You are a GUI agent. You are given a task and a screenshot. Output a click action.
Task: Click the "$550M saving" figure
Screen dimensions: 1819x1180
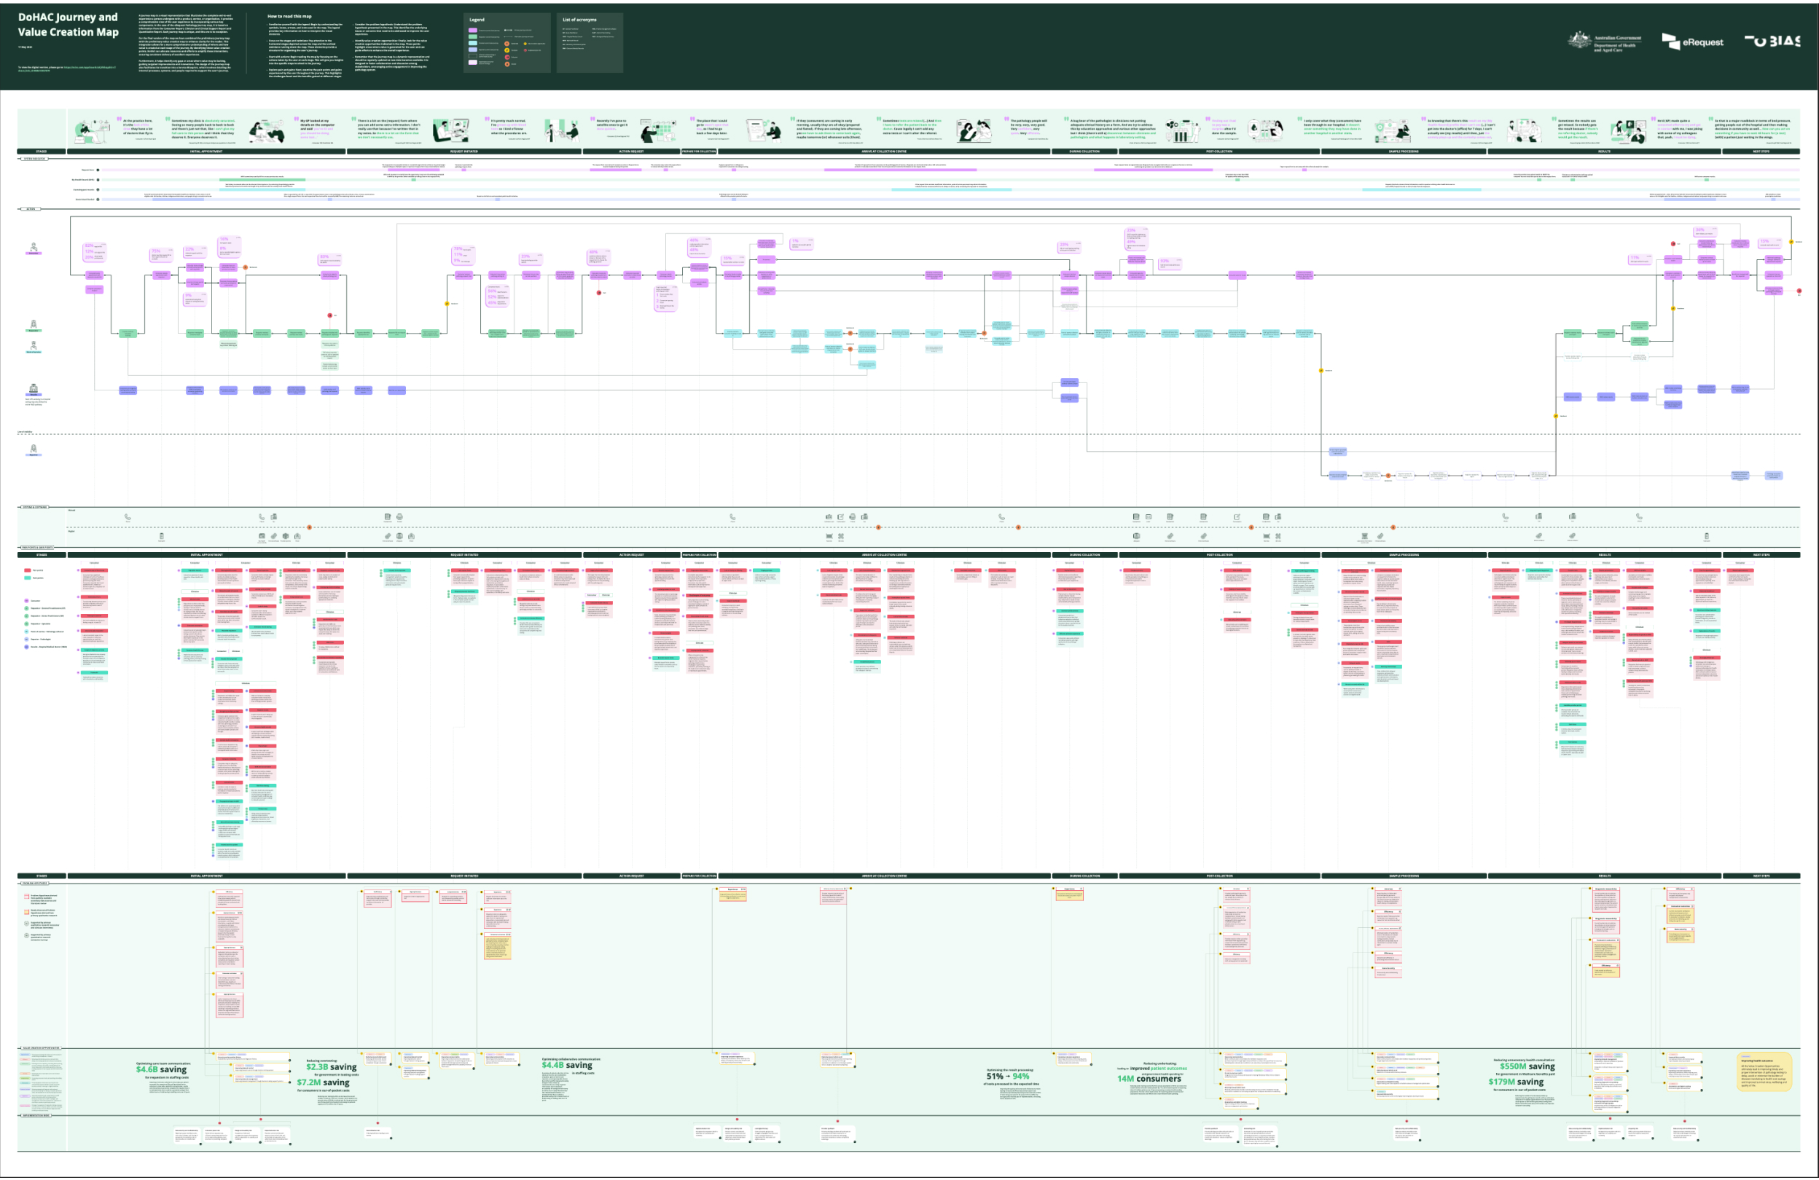1527,1066
